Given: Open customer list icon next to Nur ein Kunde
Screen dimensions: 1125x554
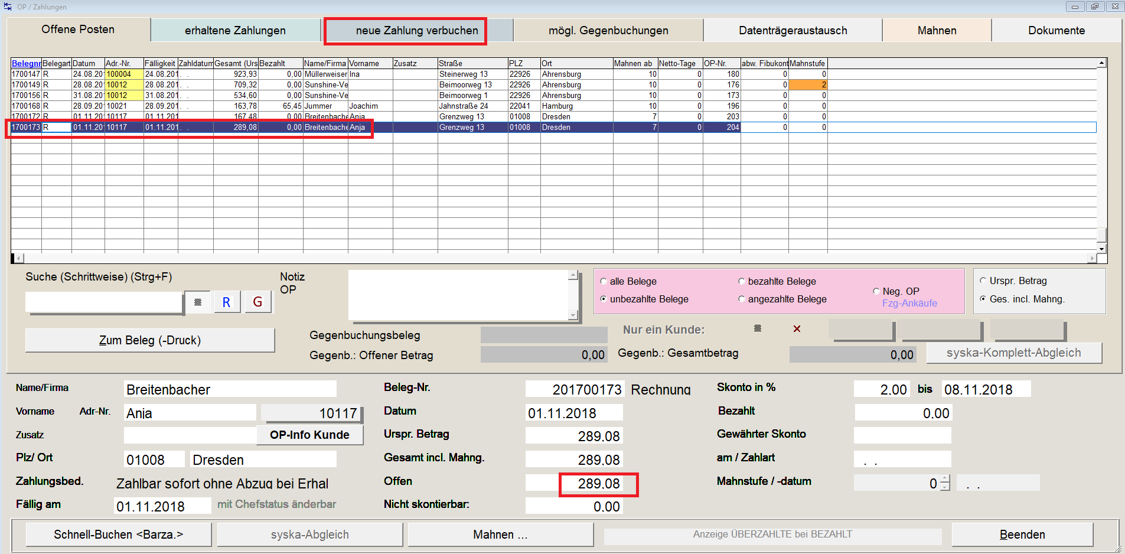Looking at the screenshot, I should point(757,328).
